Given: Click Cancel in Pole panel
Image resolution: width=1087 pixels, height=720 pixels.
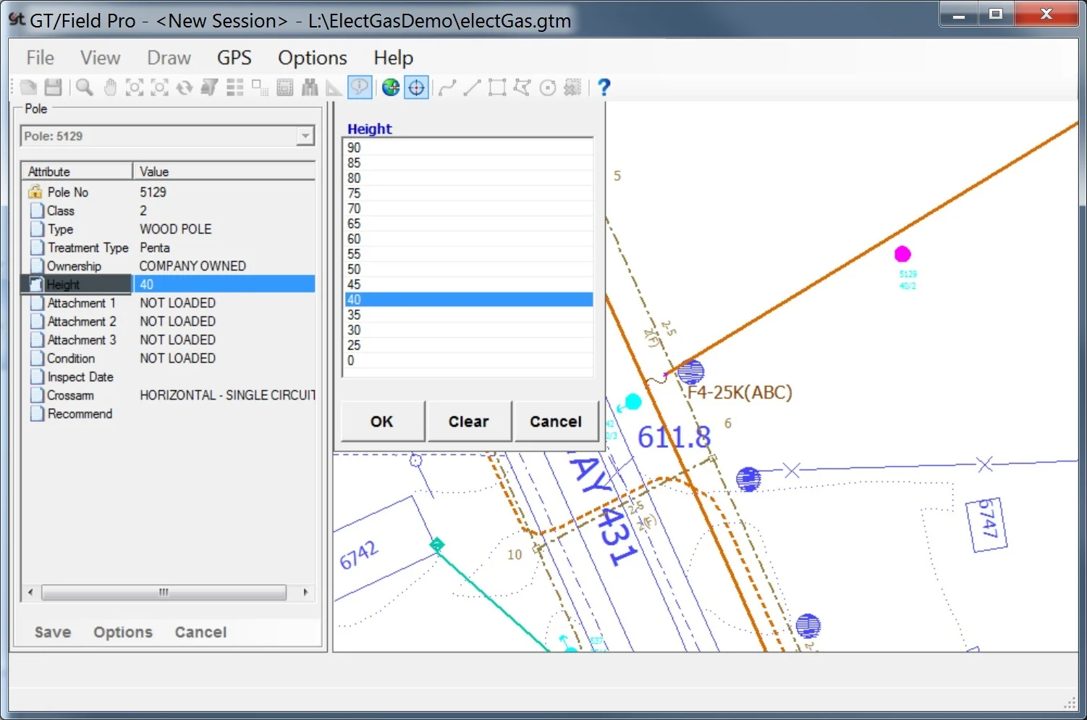Looking at the screenshot, I should point(200,632).
